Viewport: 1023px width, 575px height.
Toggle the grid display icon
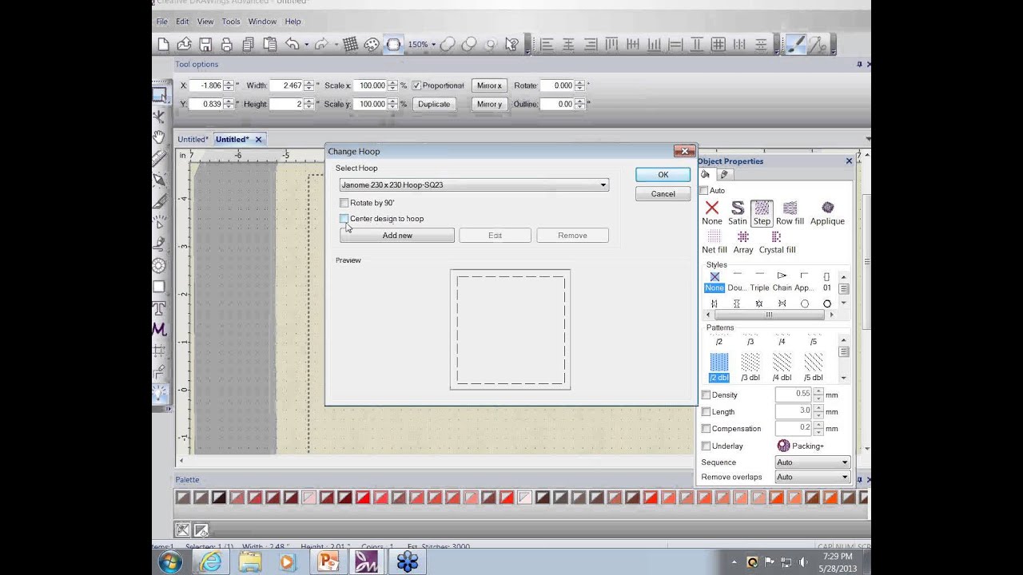[350, 45]
